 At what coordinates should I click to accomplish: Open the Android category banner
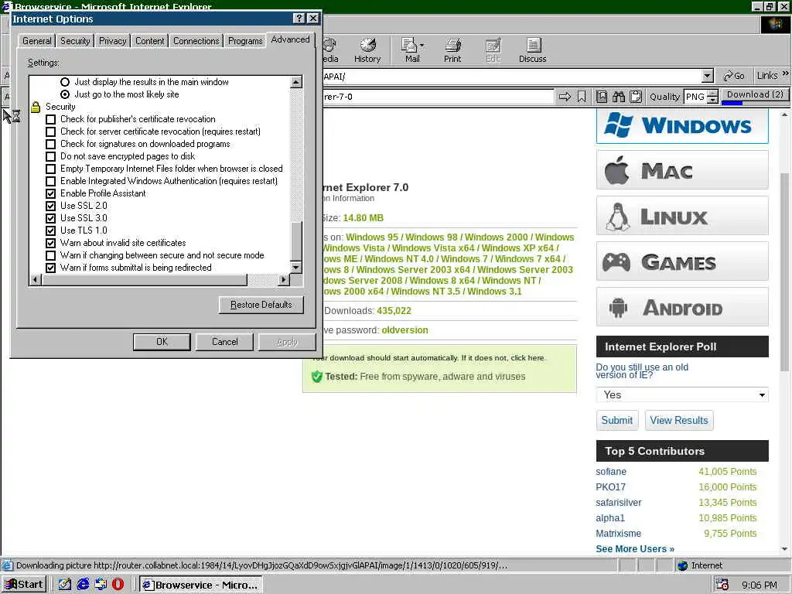click(682, 307)
